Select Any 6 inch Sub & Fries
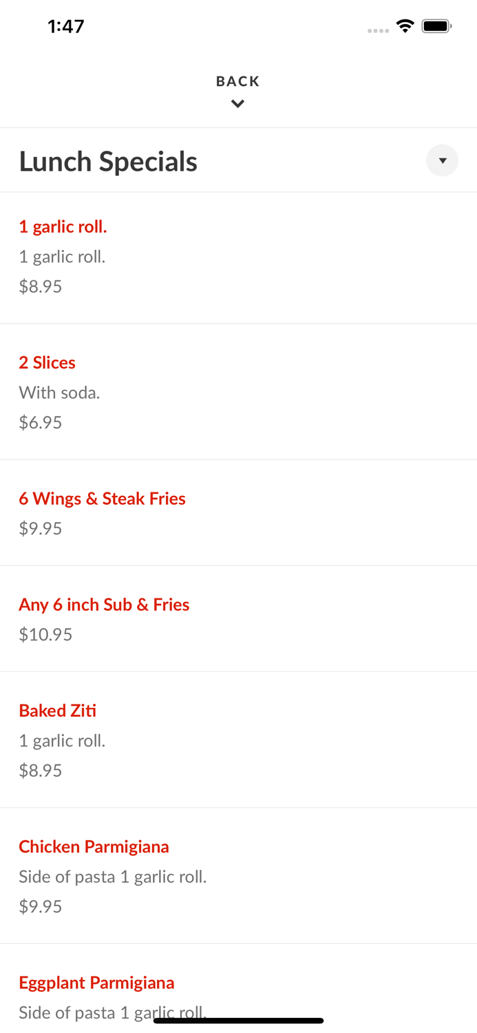Viewport: 477px width, 1033px height. 104,605
